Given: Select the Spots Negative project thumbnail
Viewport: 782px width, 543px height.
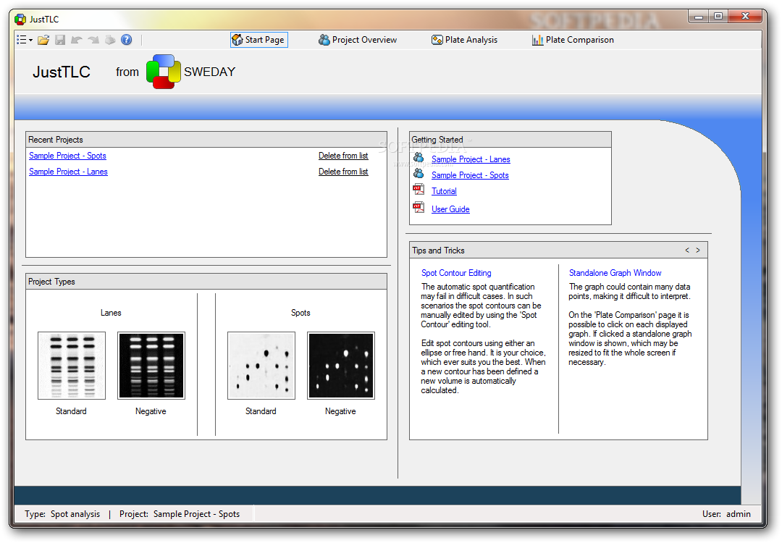Looking at the screenshot, I should click(x=341, y=366).
